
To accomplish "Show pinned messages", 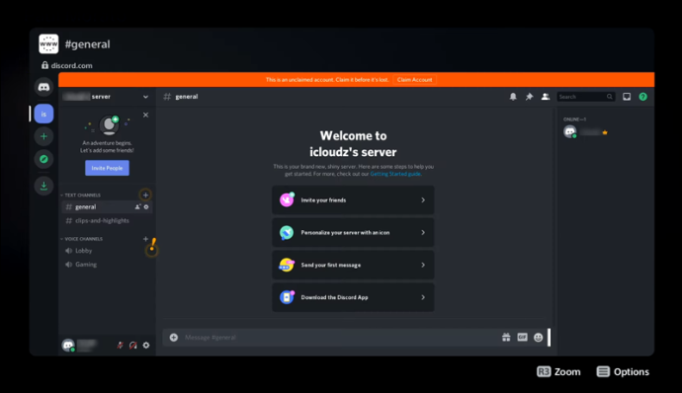I will coord(530,97).
